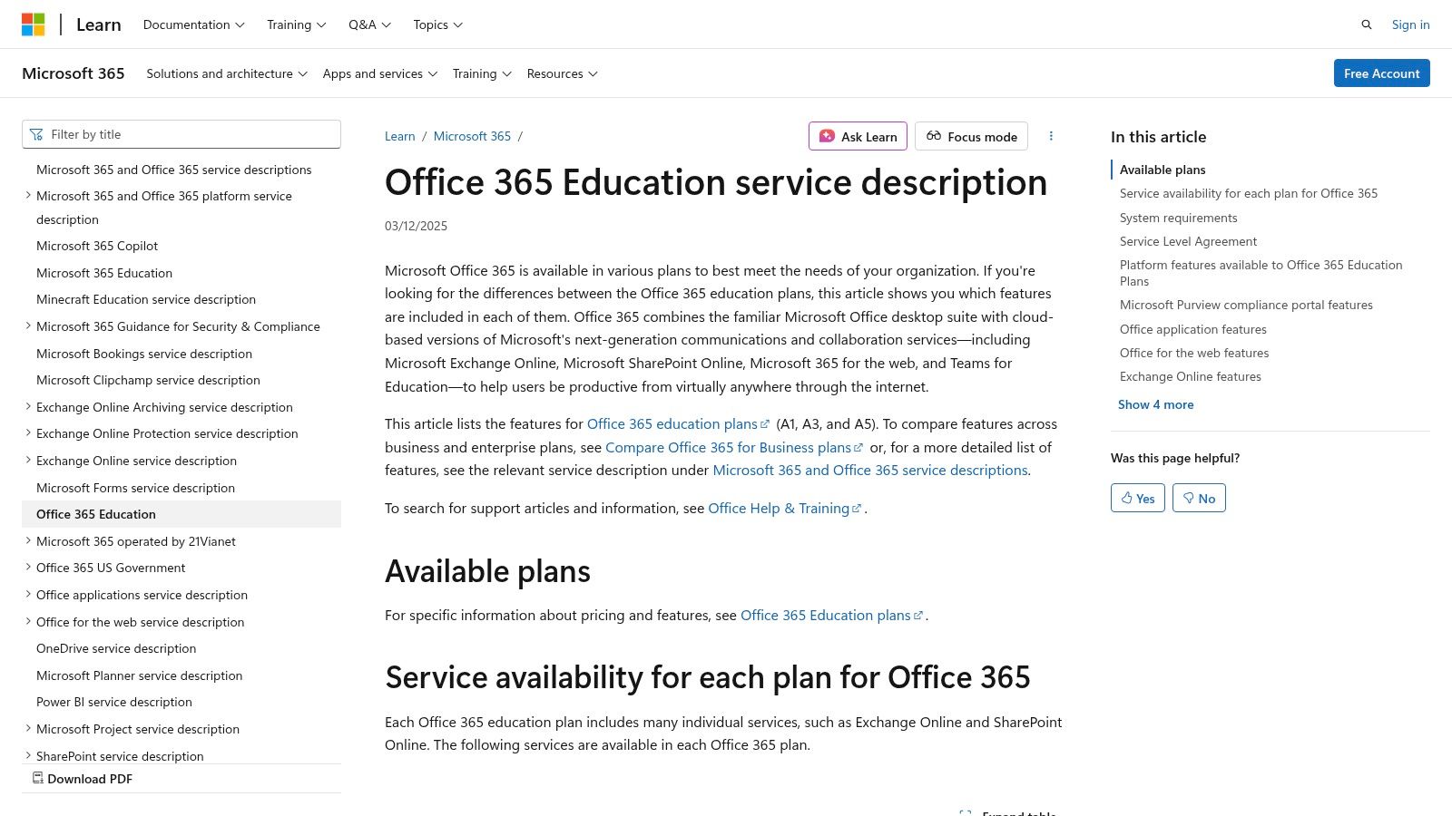The image size is (1452, 816).
Task: Expand Office for the web service description
Action: (x=28, y=622)
